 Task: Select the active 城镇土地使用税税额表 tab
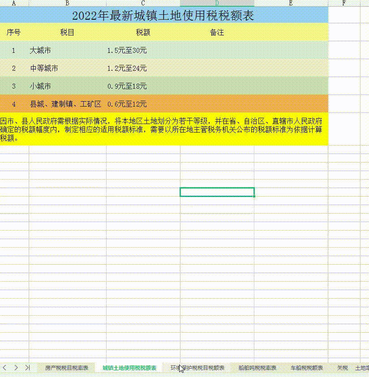coord(130,367)
